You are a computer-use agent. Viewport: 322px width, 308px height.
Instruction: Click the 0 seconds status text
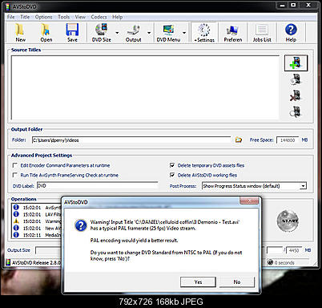[284, 262]
